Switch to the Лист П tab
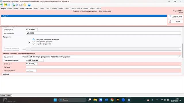This screenshot has width=184, height=103. click(x=98, y=9)
